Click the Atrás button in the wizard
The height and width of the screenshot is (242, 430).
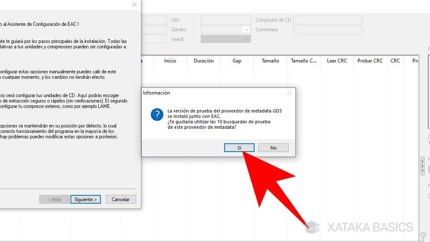pos(54,199)
